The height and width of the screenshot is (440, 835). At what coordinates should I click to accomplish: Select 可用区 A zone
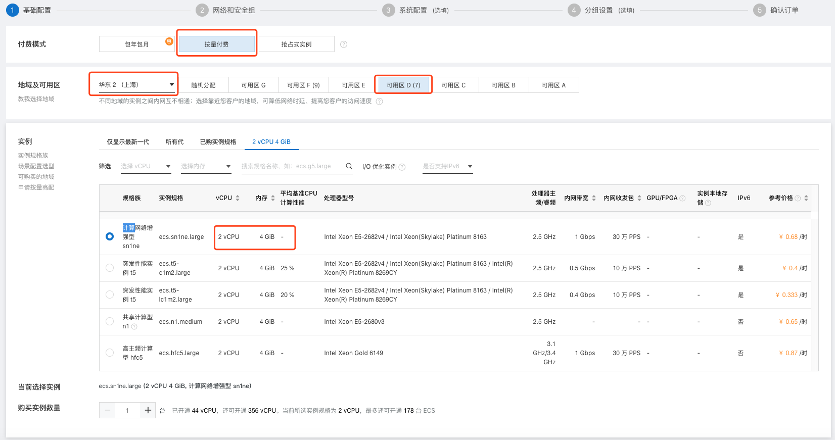tap(553, 85)
